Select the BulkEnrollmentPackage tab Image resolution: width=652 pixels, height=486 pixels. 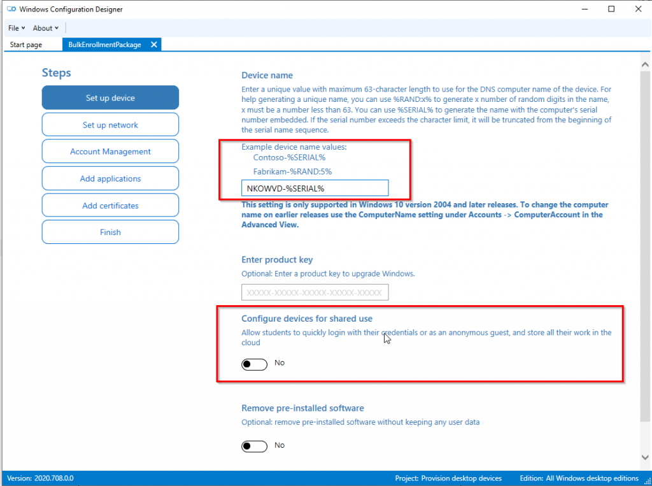point(105,45)
